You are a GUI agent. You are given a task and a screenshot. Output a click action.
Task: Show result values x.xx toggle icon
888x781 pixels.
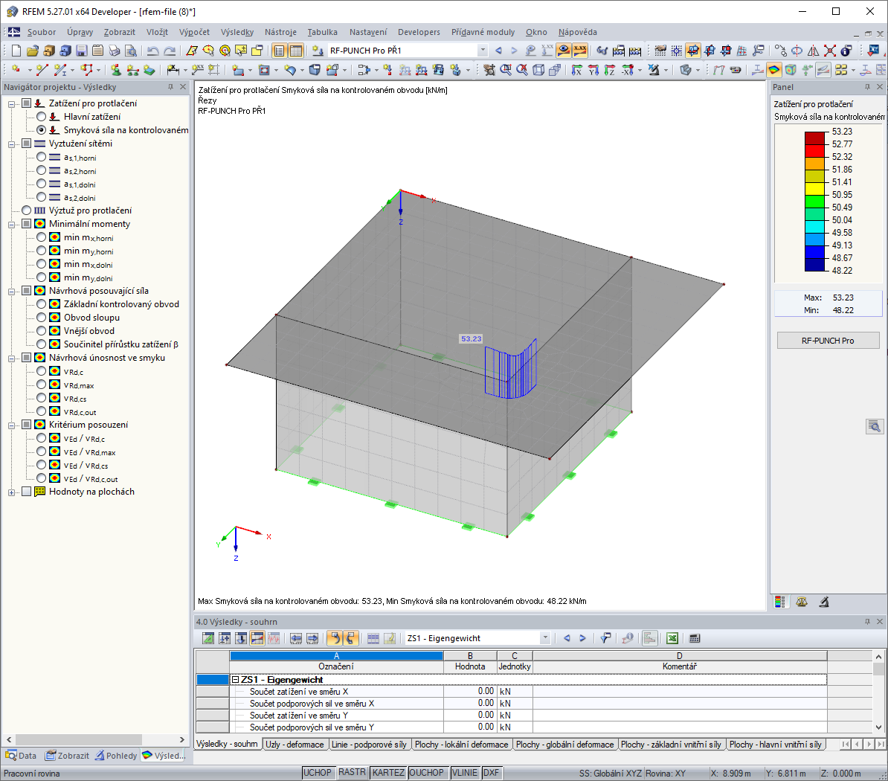579,51
